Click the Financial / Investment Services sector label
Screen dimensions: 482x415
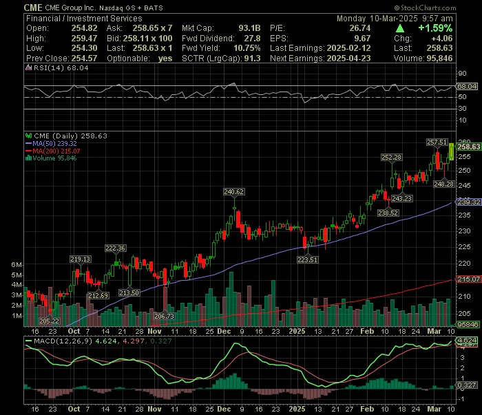[x=84, y=19]
